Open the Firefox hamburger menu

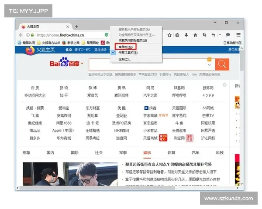click(x=239, y=35)
